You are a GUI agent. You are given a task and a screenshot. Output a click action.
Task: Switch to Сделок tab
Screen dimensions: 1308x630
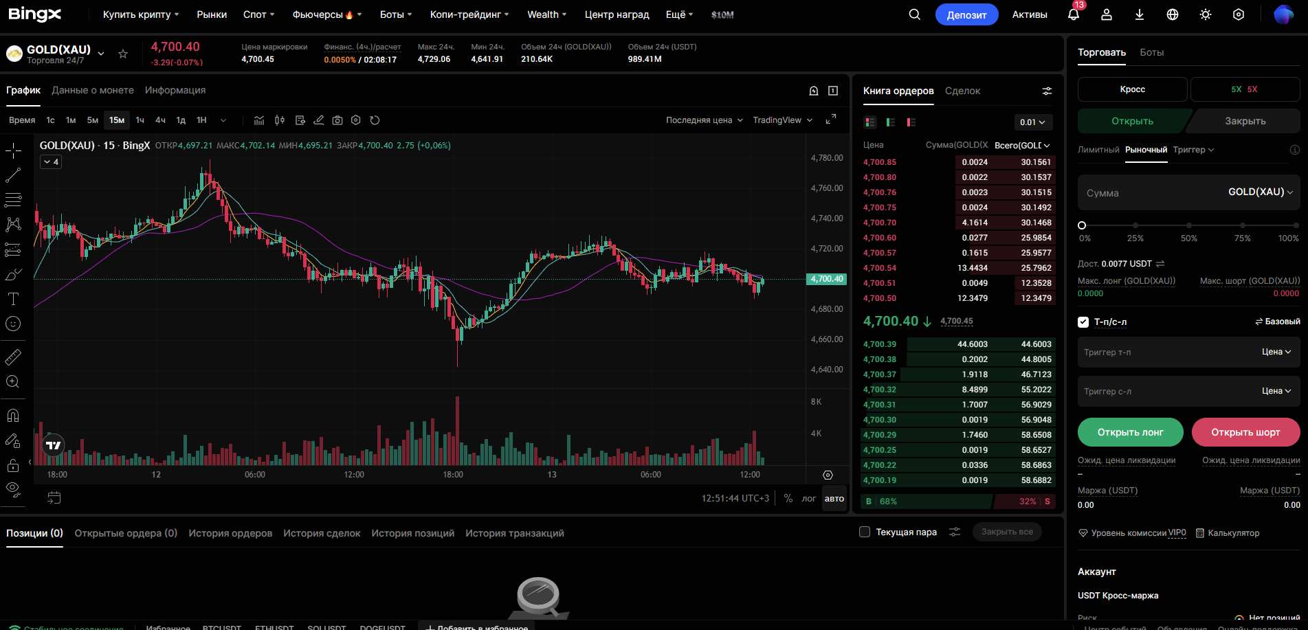tap(962, 91)
